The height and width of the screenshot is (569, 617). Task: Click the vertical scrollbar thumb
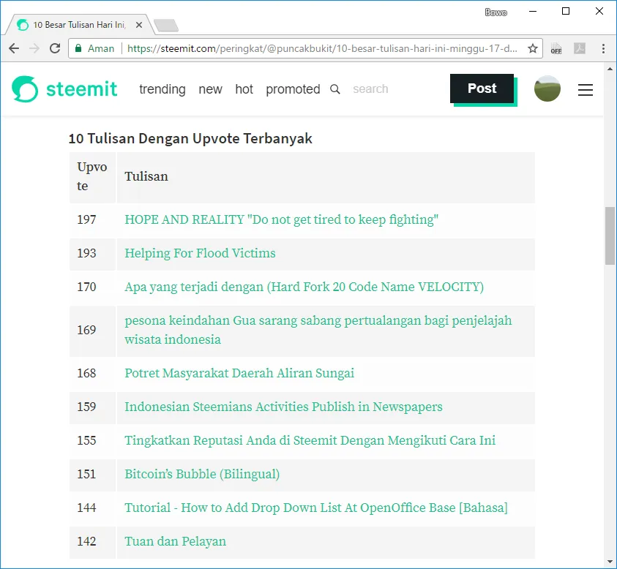pyautogui.click(x=610, y=236)
